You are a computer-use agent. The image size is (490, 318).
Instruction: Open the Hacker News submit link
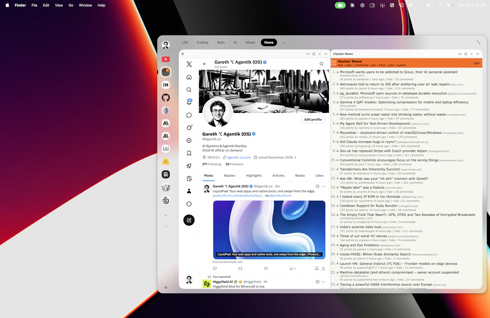[x=401, y=65]
